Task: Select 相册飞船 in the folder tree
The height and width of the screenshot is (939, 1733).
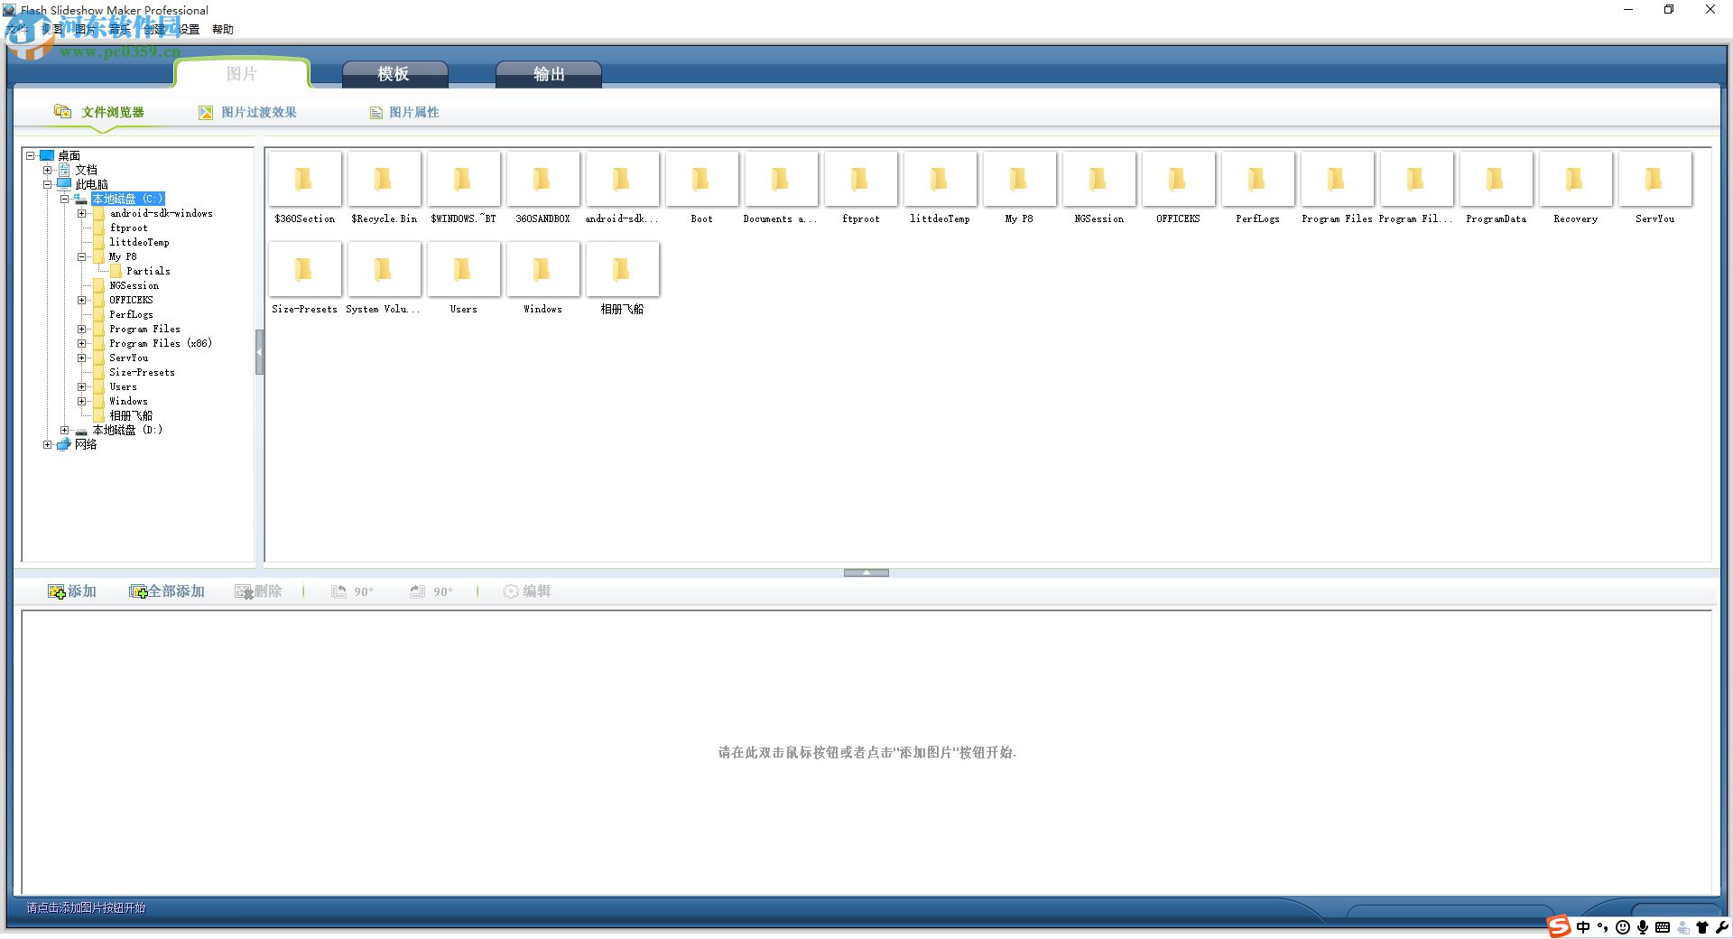Action: click(131, 415)
